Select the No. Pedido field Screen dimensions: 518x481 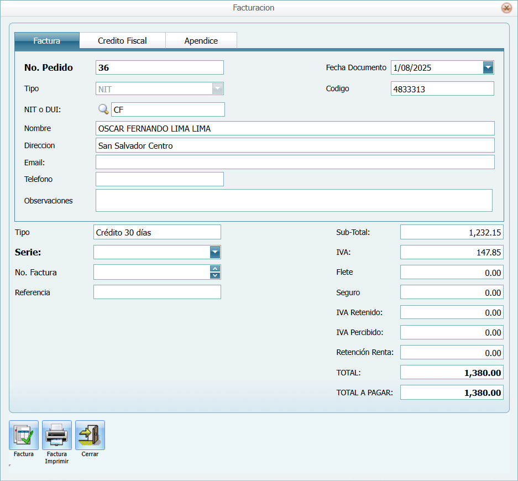(159, 67)
